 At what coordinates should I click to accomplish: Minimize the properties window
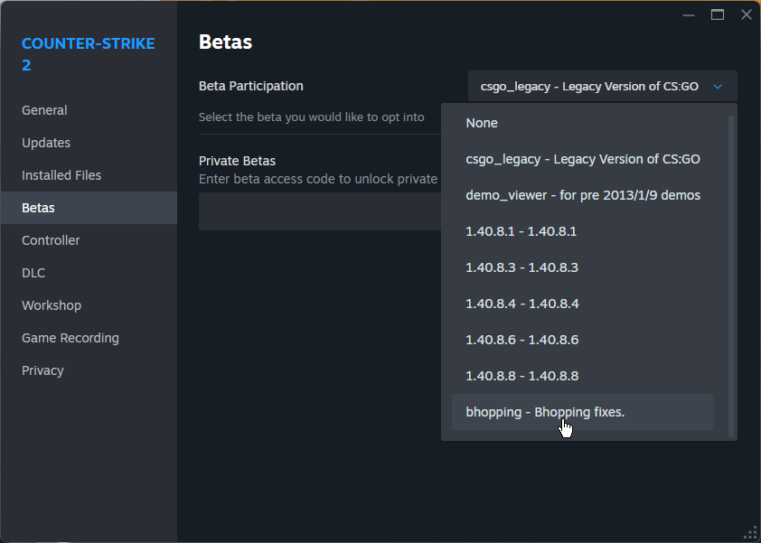688,15
